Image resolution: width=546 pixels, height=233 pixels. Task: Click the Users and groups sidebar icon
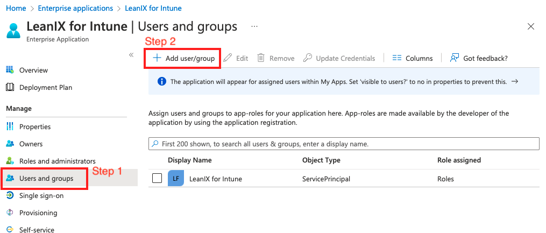coord(10,179)
